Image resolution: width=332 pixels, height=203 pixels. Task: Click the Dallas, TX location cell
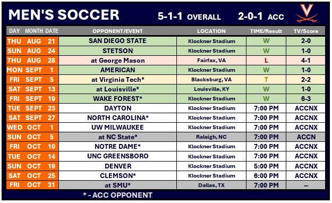point(211,185)
